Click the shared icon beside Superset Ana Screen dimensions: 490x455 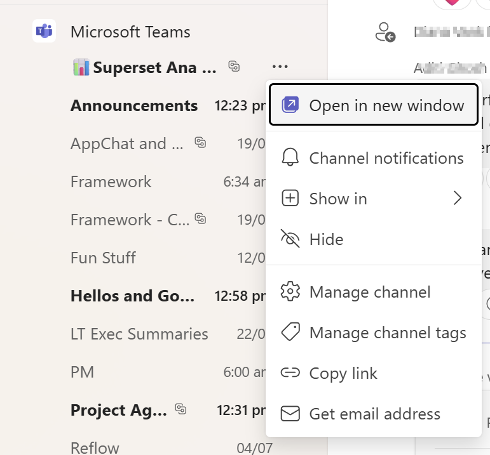pos(234,66)
